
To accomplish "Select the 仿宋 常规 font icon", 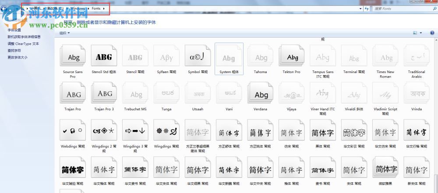I will point(292,130).
